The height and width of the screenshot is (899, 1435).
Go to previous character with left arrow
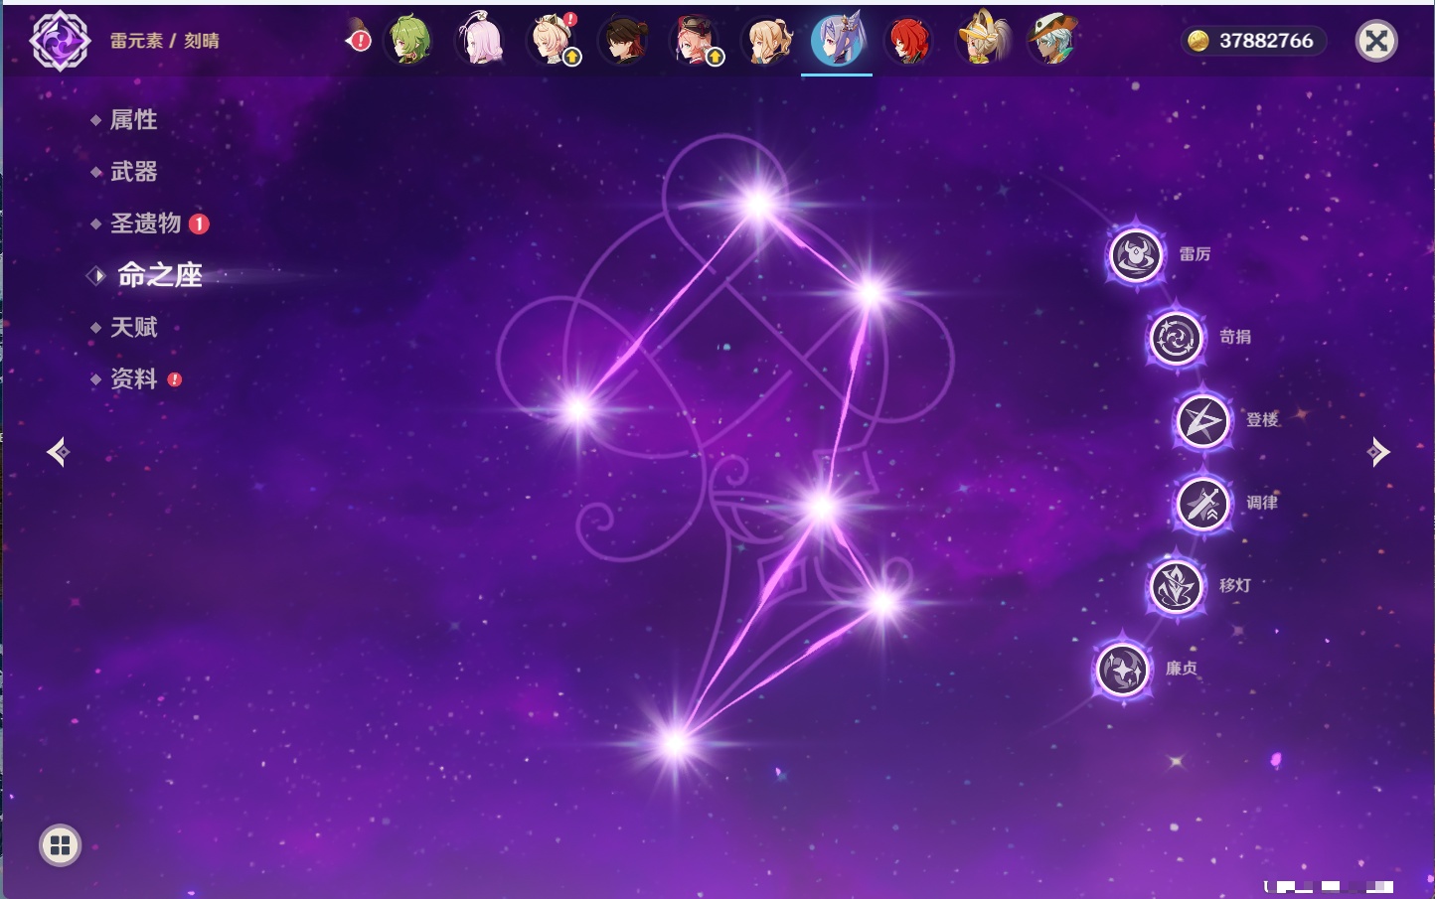(58, 452)
